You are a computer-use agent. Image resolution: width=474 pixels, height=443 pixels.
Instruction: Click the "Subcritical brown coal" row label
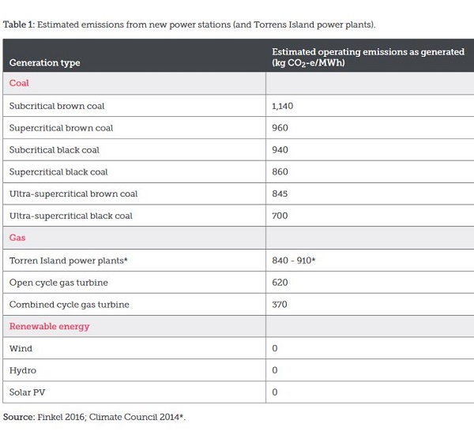[x=57, y=106]
